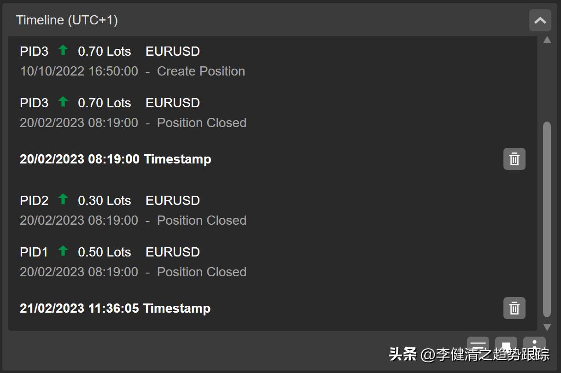Click the lines icon below the timeline

click(x=478, y=344)
